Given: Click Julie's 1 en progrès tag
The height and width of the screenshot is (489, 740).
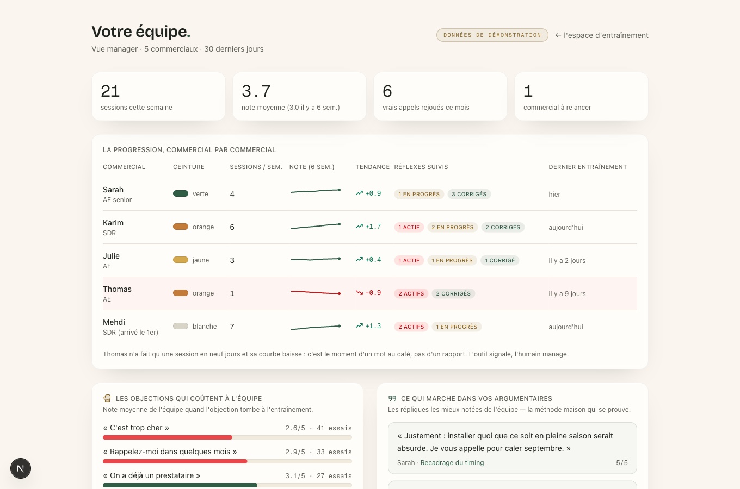Looking at the screenshot, I should [x=452, y=260].
